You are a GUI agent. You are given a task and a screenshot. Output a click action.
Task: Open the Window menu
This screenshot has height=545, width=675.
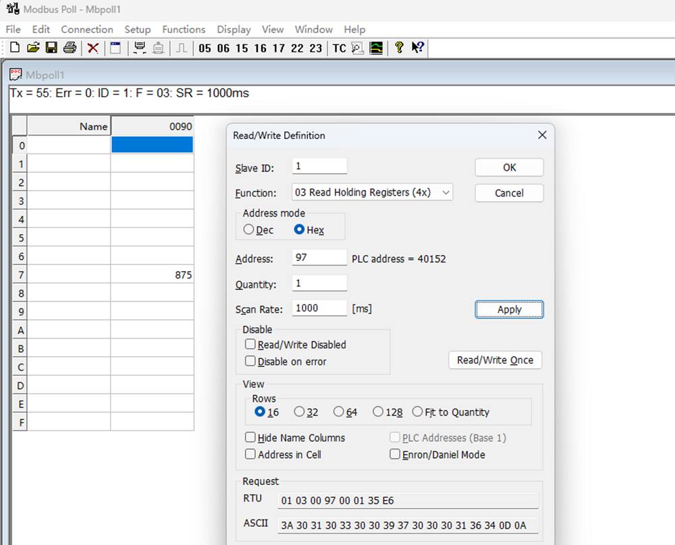[x=314, y=29]
